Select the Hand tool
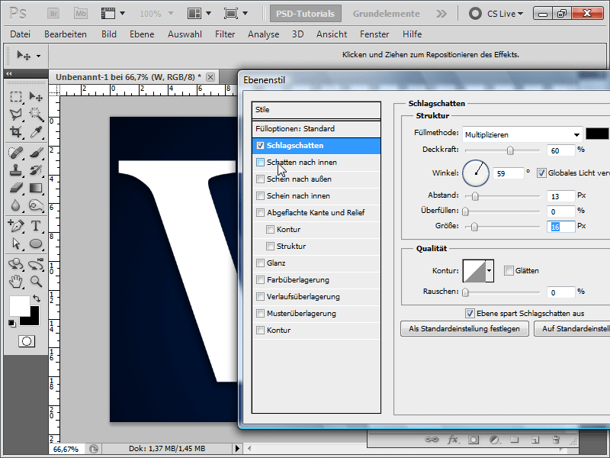 coord(15,281)
